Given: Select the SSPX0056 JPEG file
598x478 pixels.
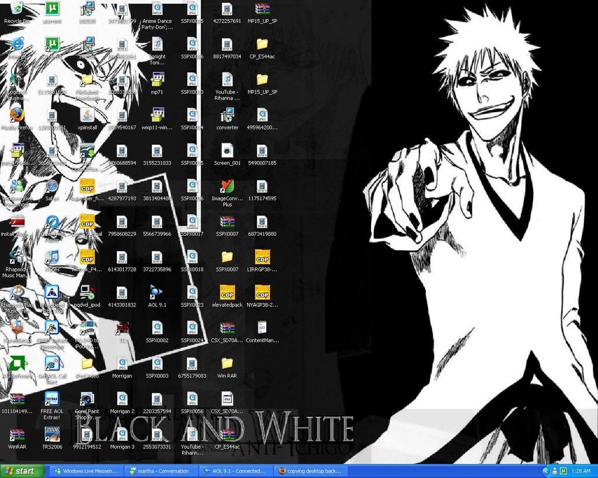Looking at the screenshot, I should [x=192, y=402].
